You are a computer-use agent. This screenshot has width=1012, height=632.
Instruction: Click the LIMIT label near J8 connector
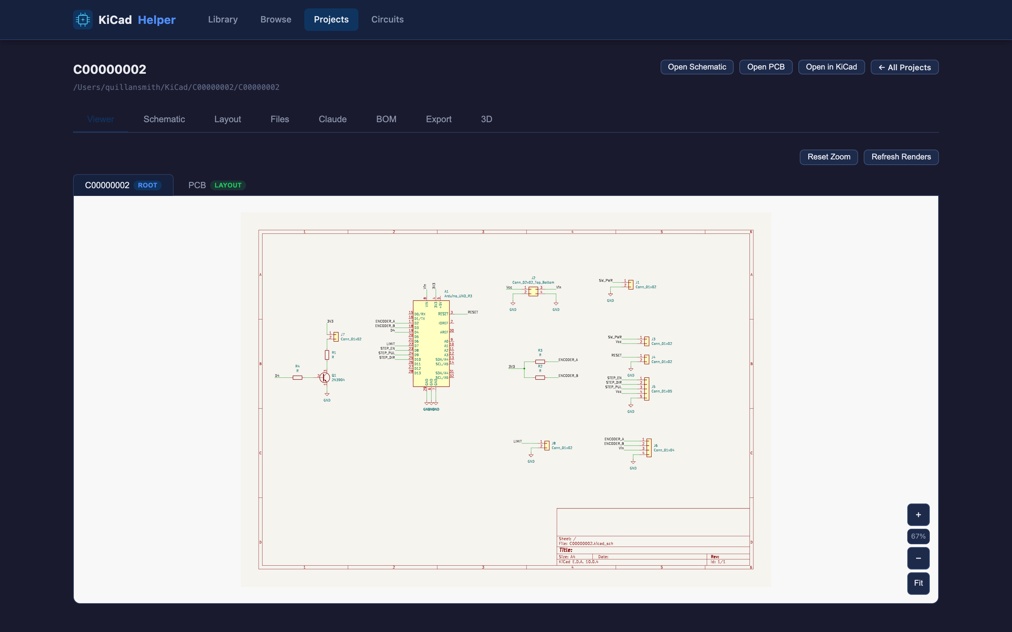517,441
